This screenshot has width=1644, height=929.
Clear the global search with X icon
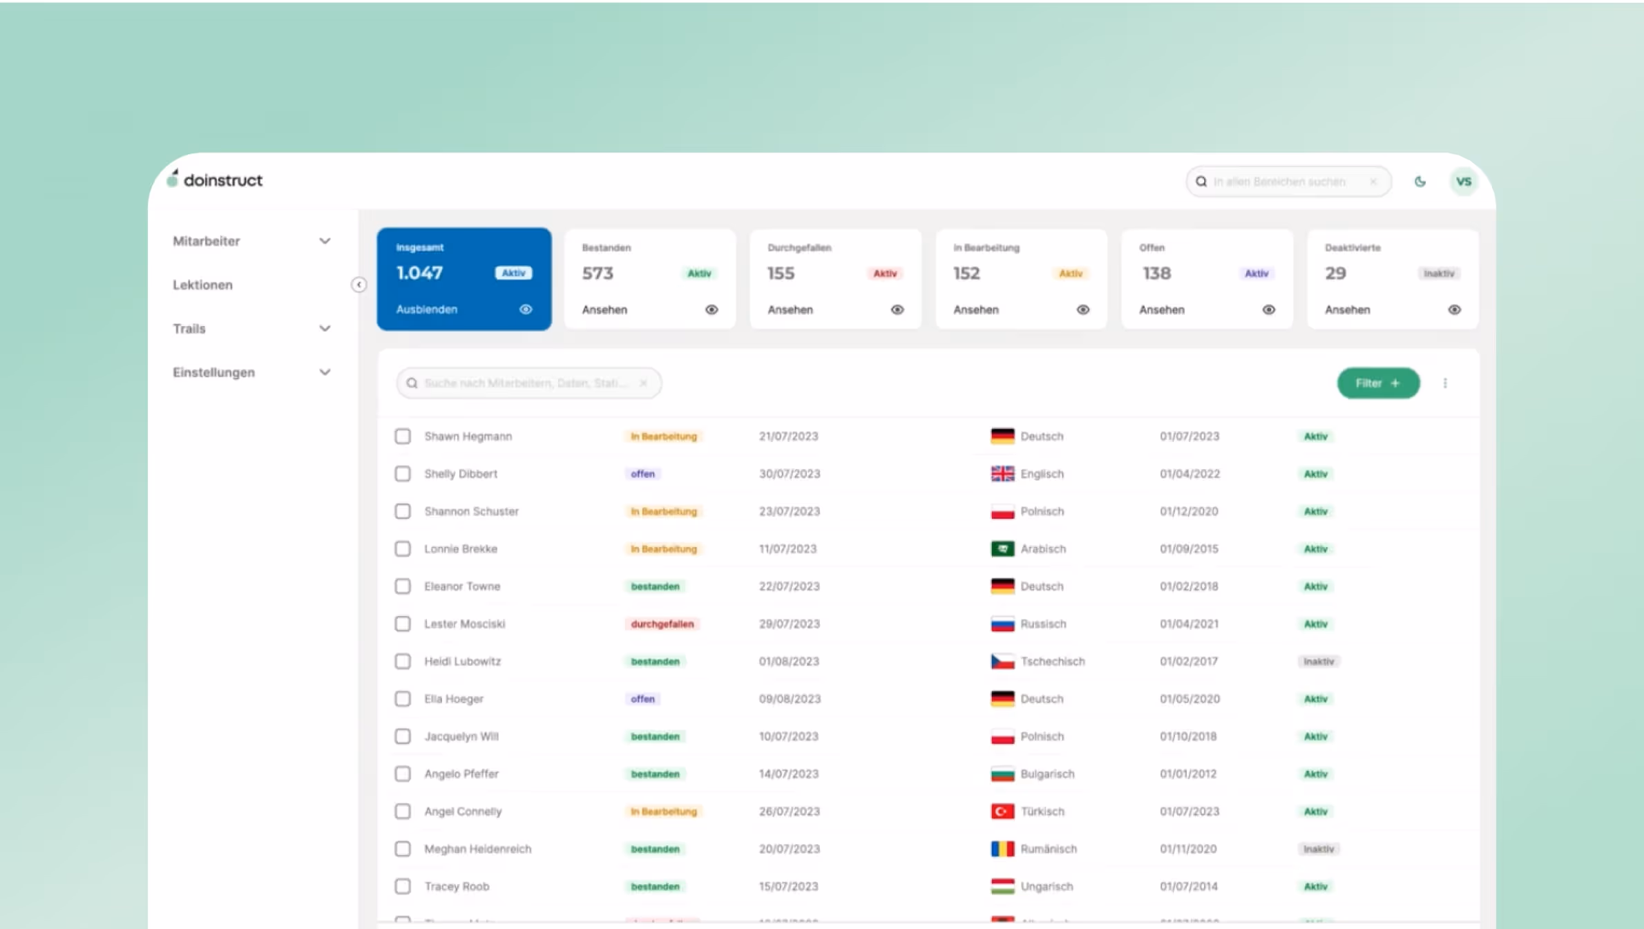coord(1373,182)
